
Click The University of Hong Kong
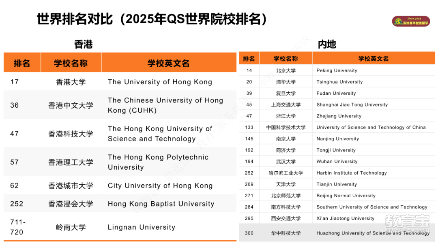point(160,82)
